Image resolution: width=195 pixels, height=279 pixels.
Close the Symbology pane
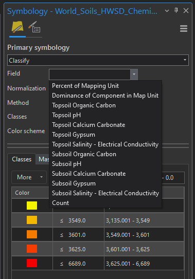point(186,11)
